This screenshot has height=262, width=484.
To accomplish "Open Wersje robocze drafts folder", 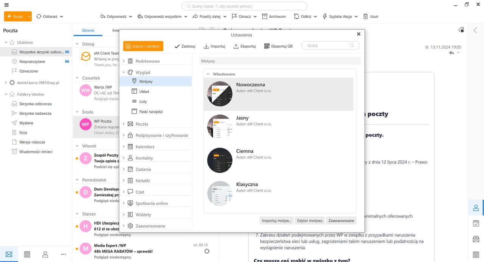I will (x=37, y=142).
